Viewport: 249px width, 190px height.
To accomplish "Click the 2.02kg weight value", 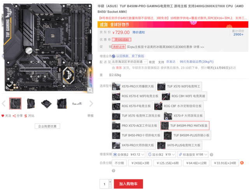I will 116,75.
